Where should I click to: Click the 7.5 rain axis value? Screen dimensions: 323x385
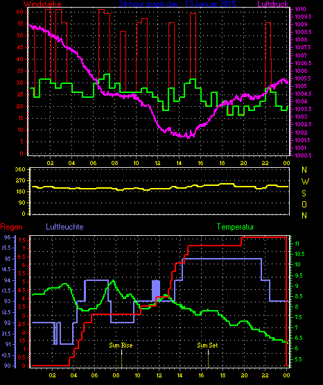(x=22, y=240)
